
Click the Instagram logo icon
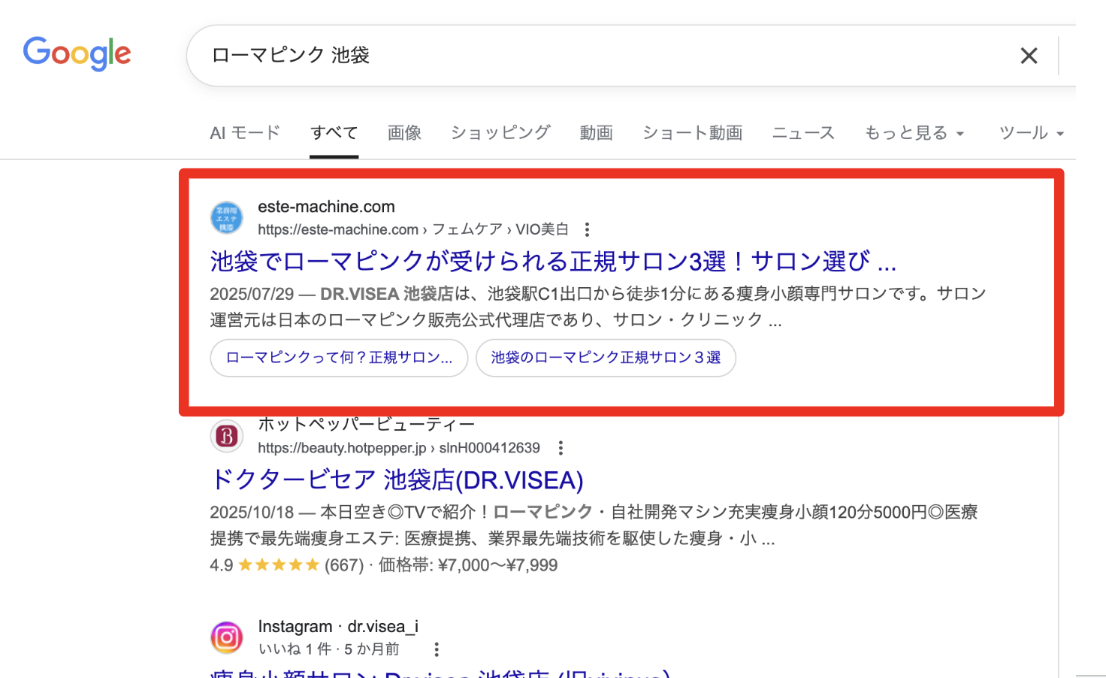coord(226,637)
